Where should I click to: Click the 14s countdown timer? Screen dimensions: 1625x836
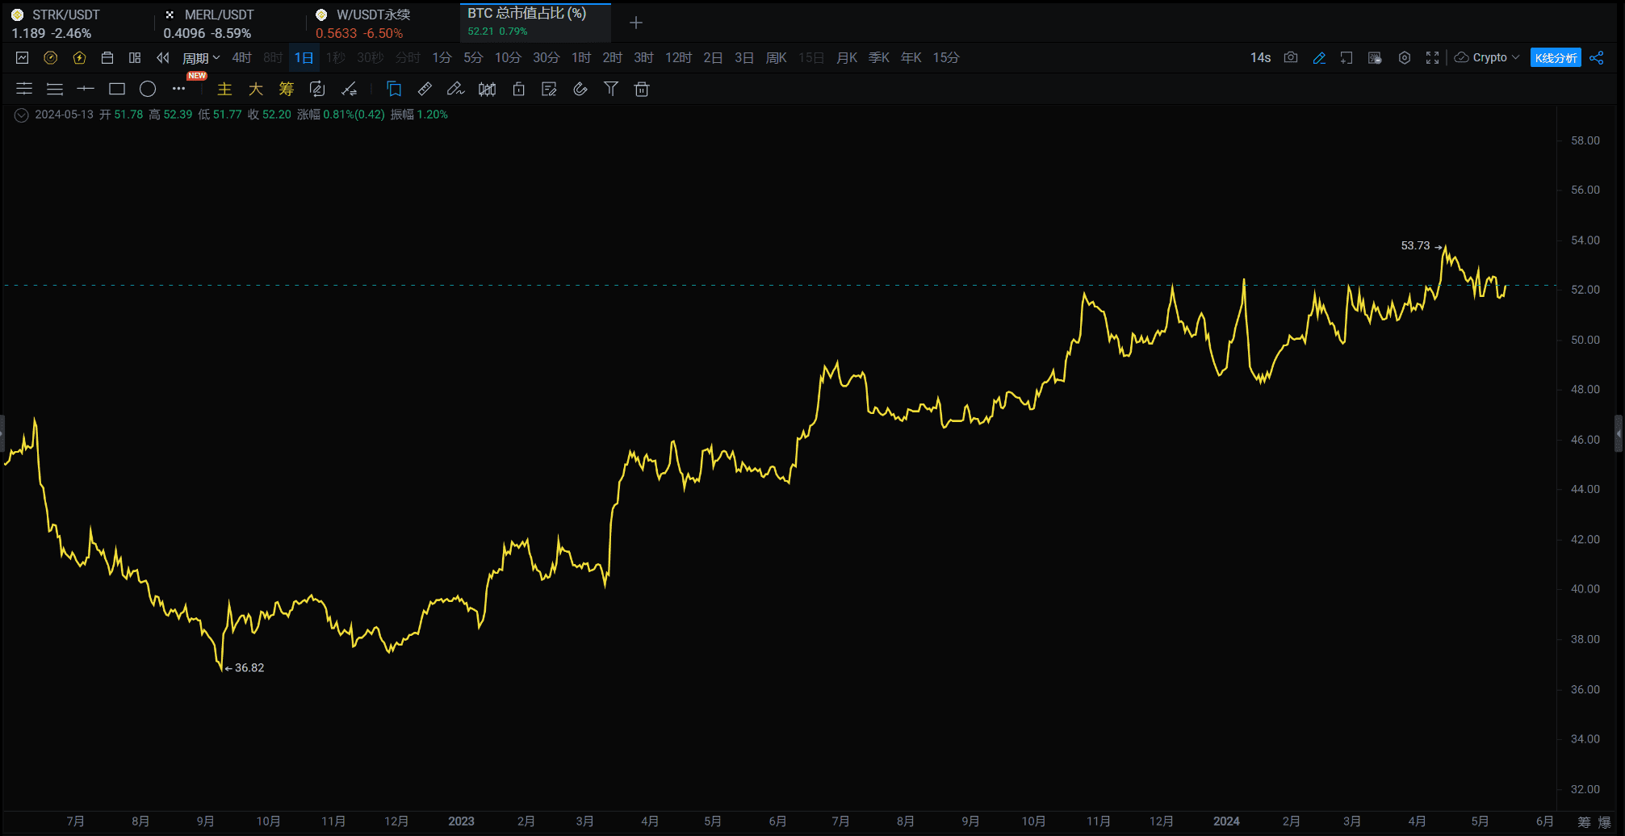coord(1260,57)
